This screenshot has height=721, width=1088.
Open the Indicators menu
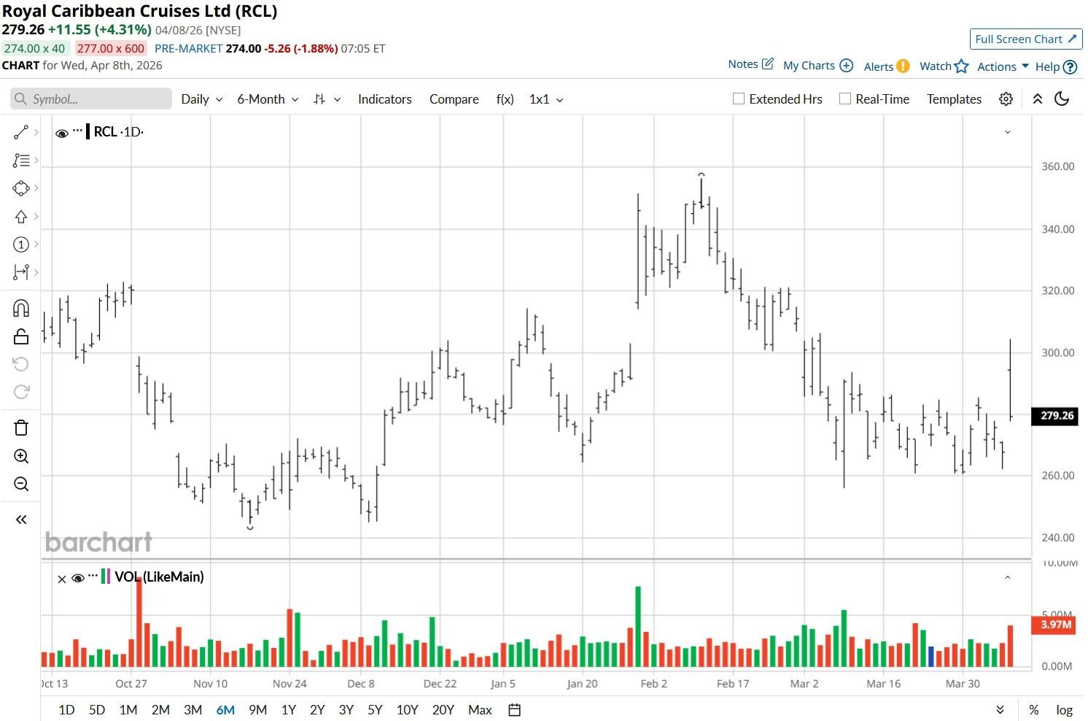pos(385,99)
